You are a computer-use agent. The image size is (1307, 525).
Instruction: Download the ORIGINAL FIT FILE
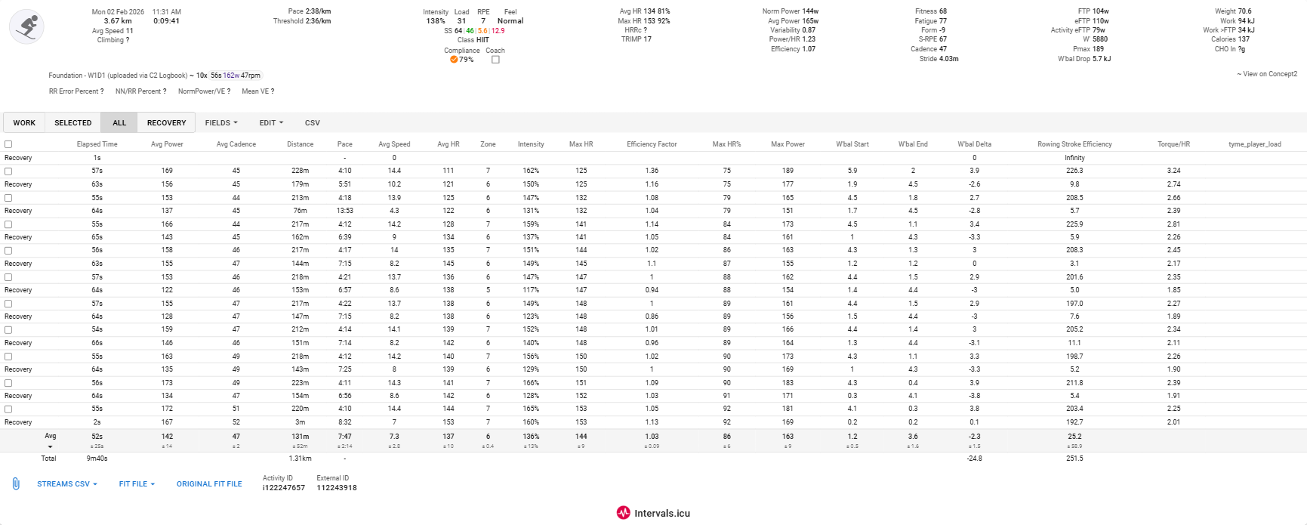pyautogui.click(x=209, y=484)
